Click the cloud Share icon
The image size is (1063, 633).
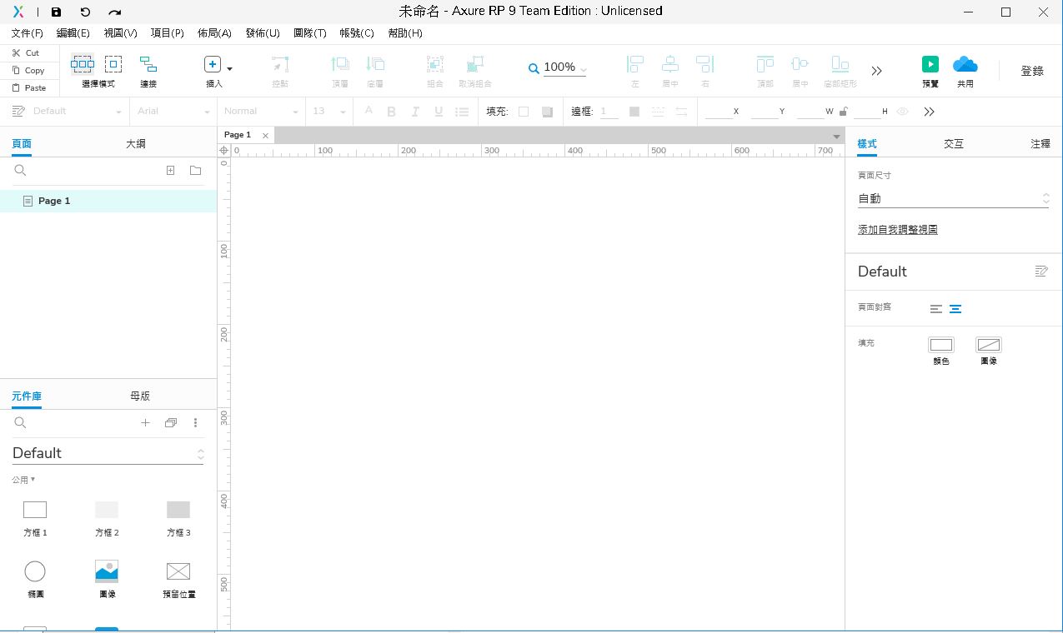coord(965,65)
